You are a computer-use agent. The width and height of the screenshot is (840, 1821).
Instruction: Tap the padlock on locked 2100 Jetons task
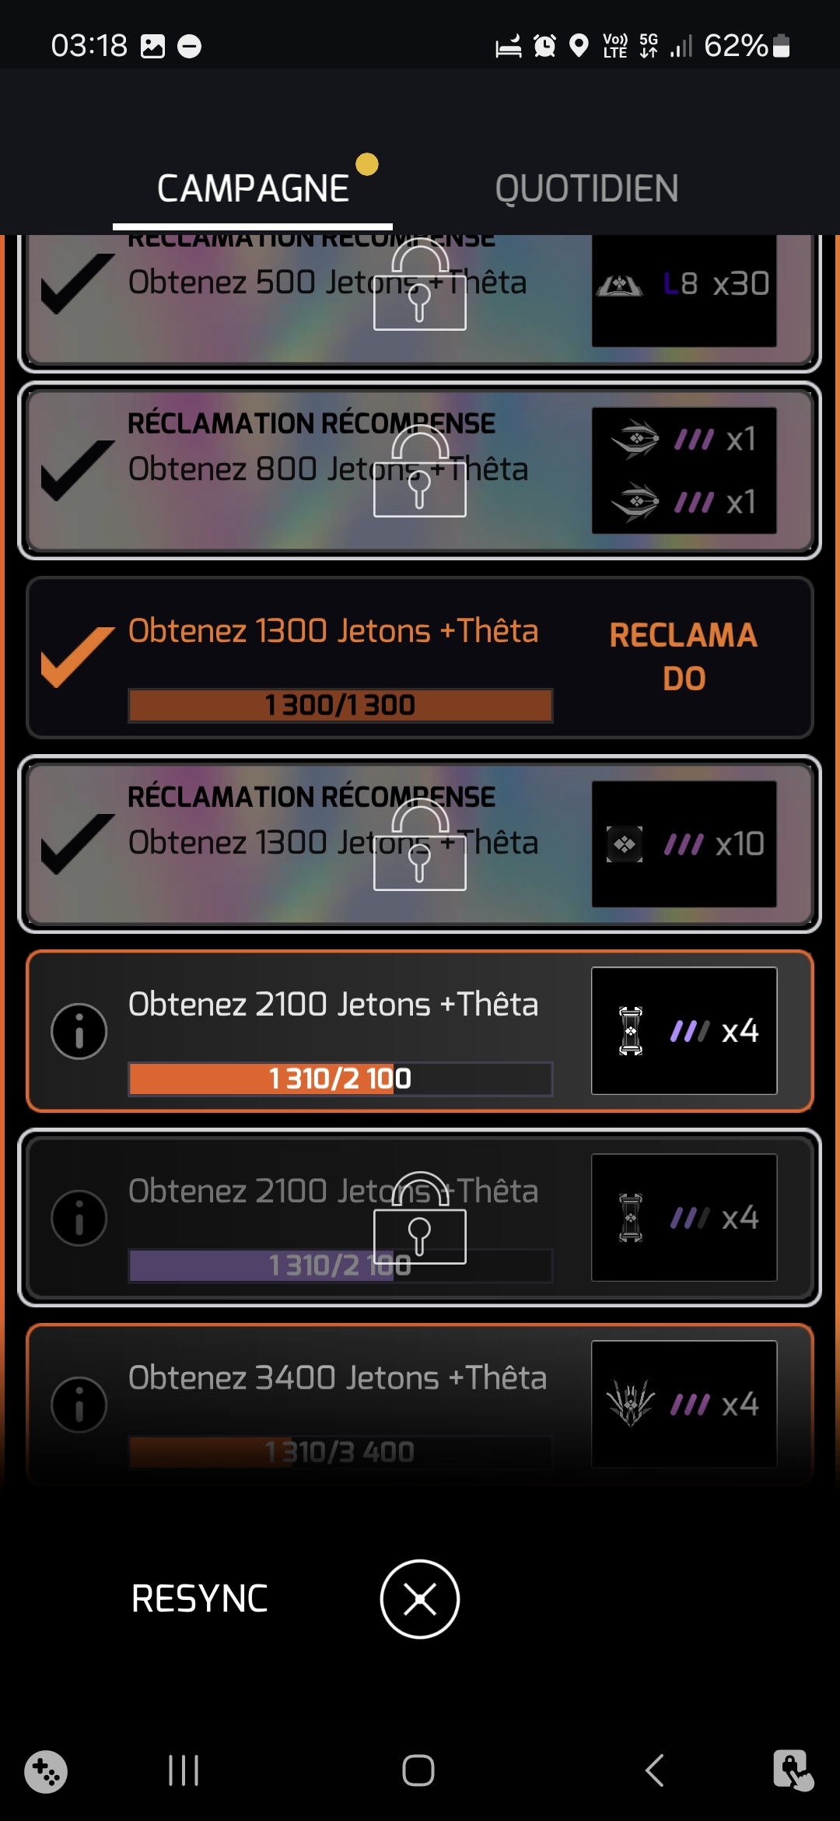(420, 1220)
